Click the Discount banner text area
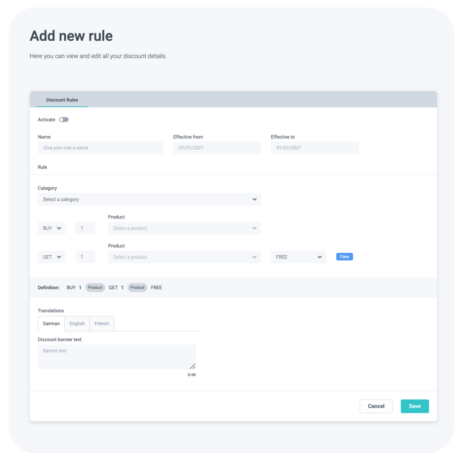Viewport: 464px width, 463px height. click(x=117, y=357)
